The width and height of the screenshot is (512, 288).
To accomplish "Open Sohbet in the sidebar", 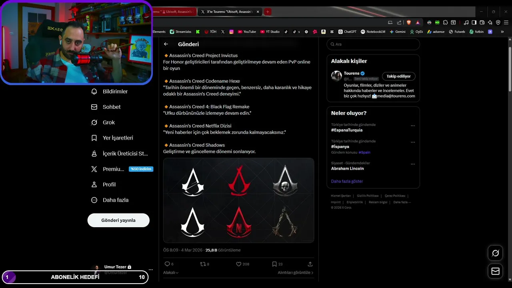I will click(106, 107).
